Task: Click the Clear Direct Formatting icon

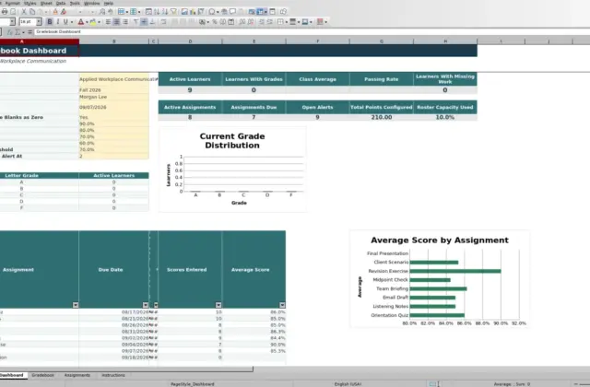Action: (64, 12)
